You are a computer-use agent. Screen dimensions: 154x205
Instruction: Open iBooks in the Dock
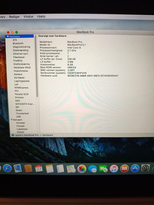[124, 168]
